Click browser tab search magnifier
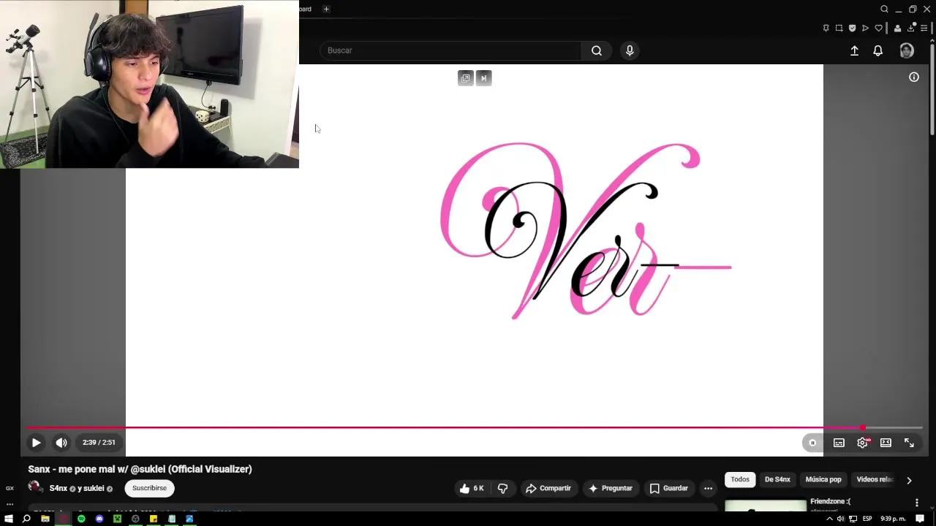Viewport: 936px width, 526px height. [884, 9]
